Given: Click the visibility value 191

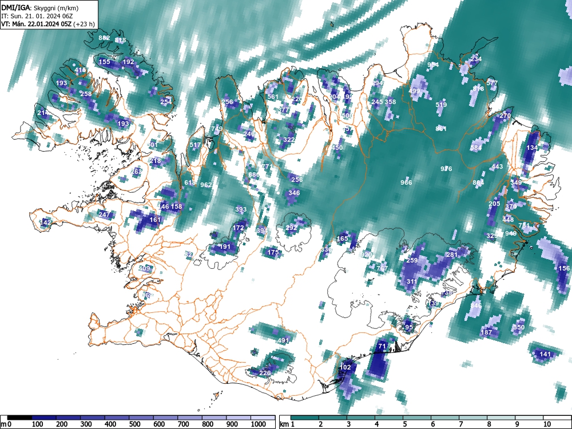Looking at the screenshot, I should point(225,247).
